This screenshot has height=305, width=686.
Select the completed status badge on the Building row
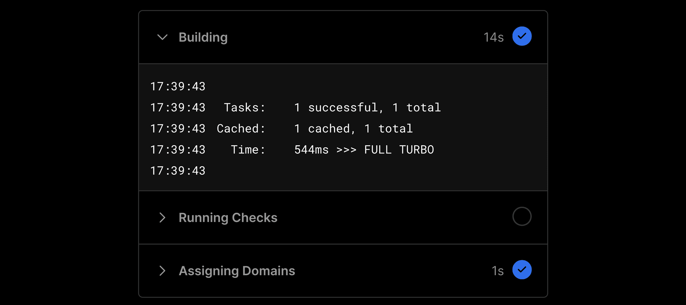pyautogui.click(x=522, y=36)
